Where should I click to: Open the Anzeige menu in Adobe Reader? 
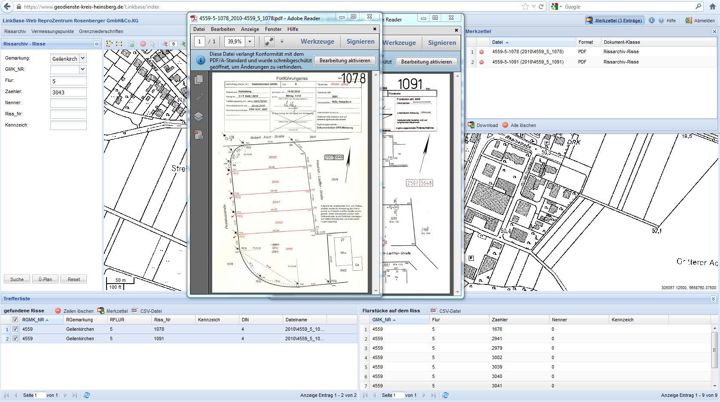pos(250,29)
